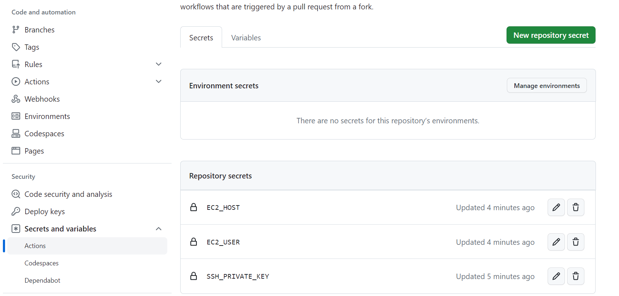Edit SSH_PRIVATE_KEY via the pencil icon
Screen dimensions: 619x296
[556, 276]
